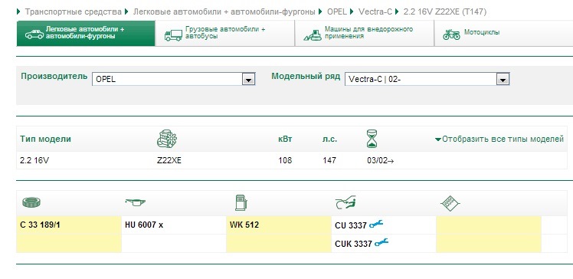Click the кВт column header
573x279 pixels.
(285, 139)
